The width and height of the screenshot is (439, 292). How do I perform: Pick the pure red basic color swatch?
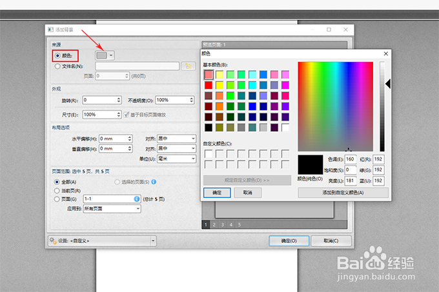[209, 85]
